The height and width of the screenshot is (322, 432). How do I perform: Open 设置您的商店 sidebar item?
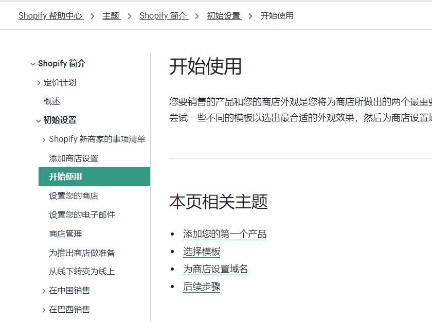pyautogui.click(x=74, y=196)
